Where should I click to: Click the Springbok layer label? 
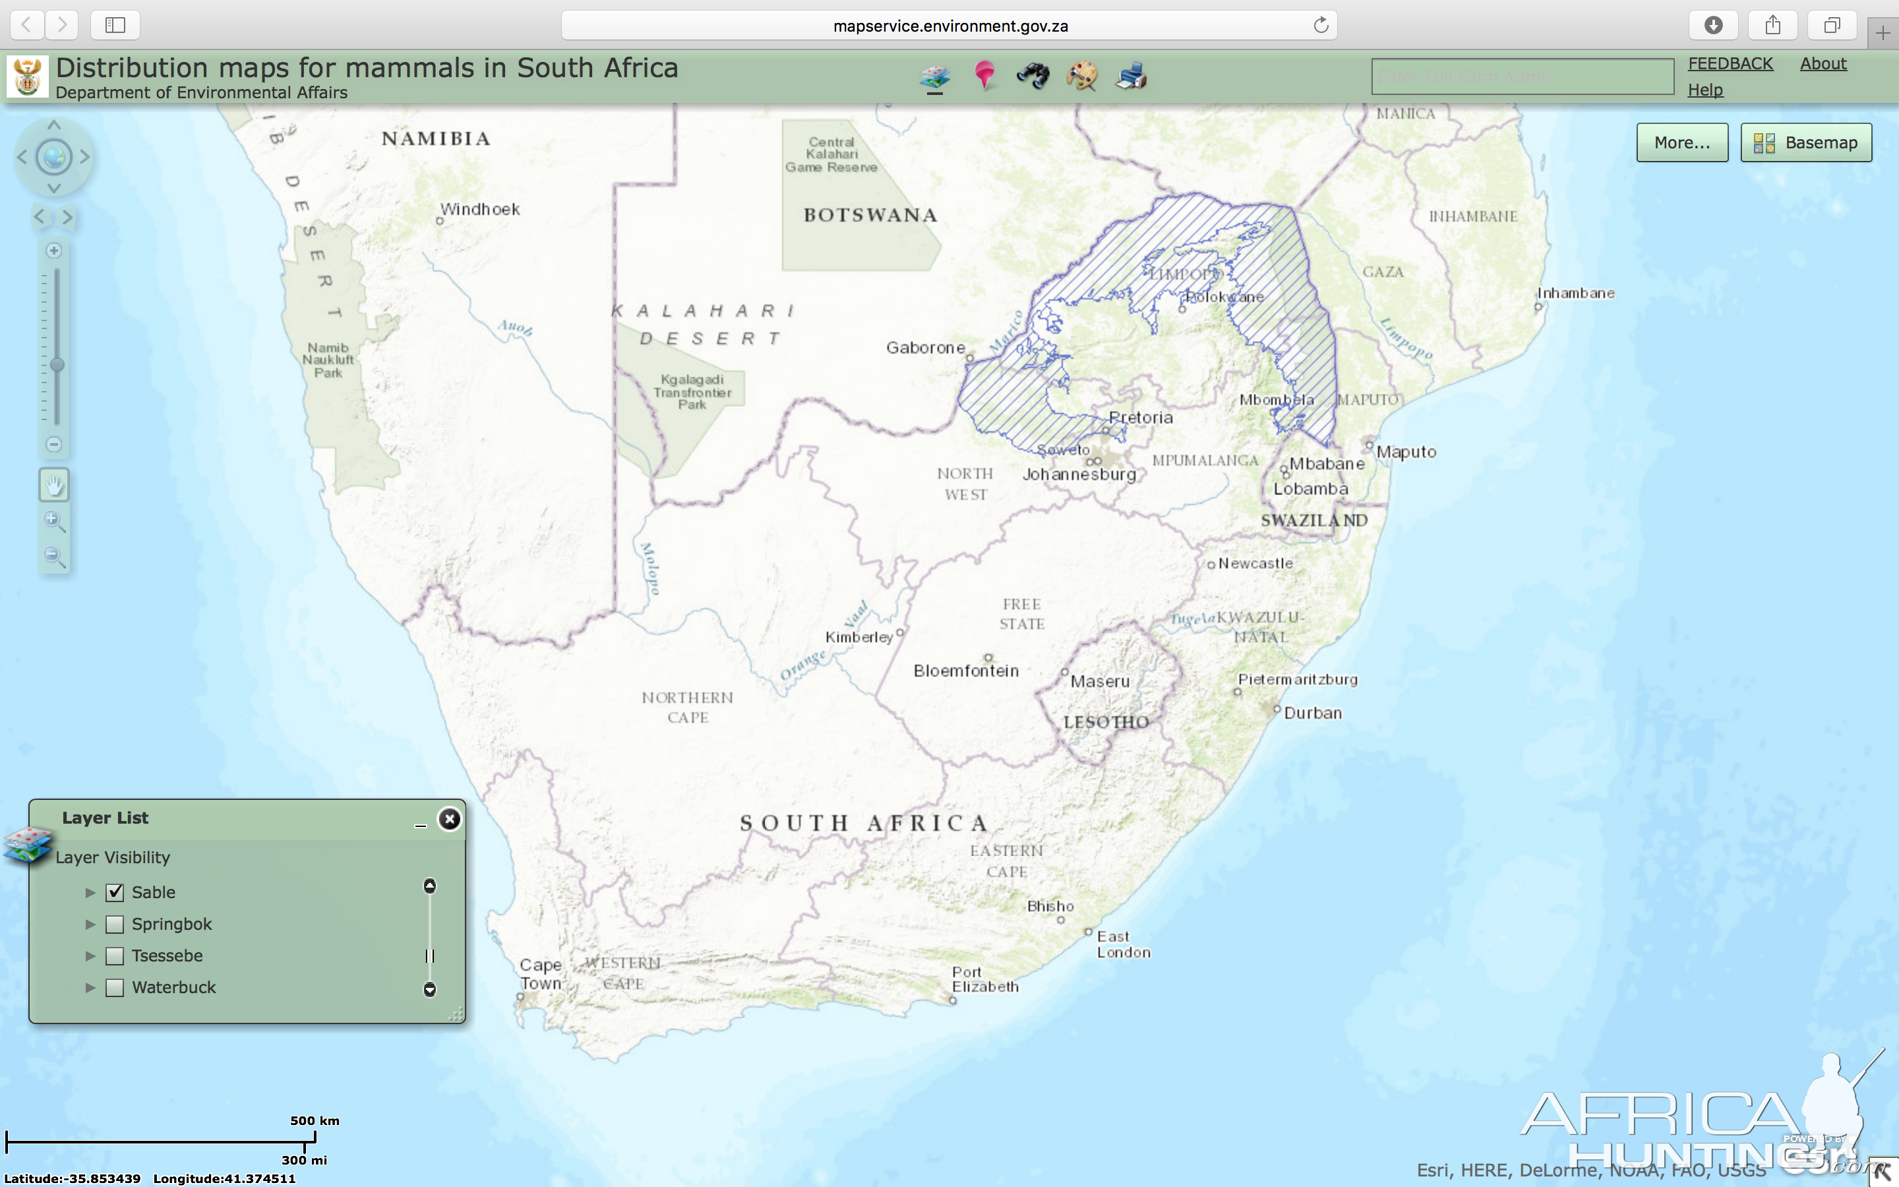(172, 924)
